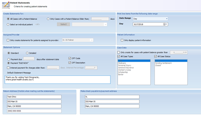Click the payable to name field

click(x=112, y=97)
